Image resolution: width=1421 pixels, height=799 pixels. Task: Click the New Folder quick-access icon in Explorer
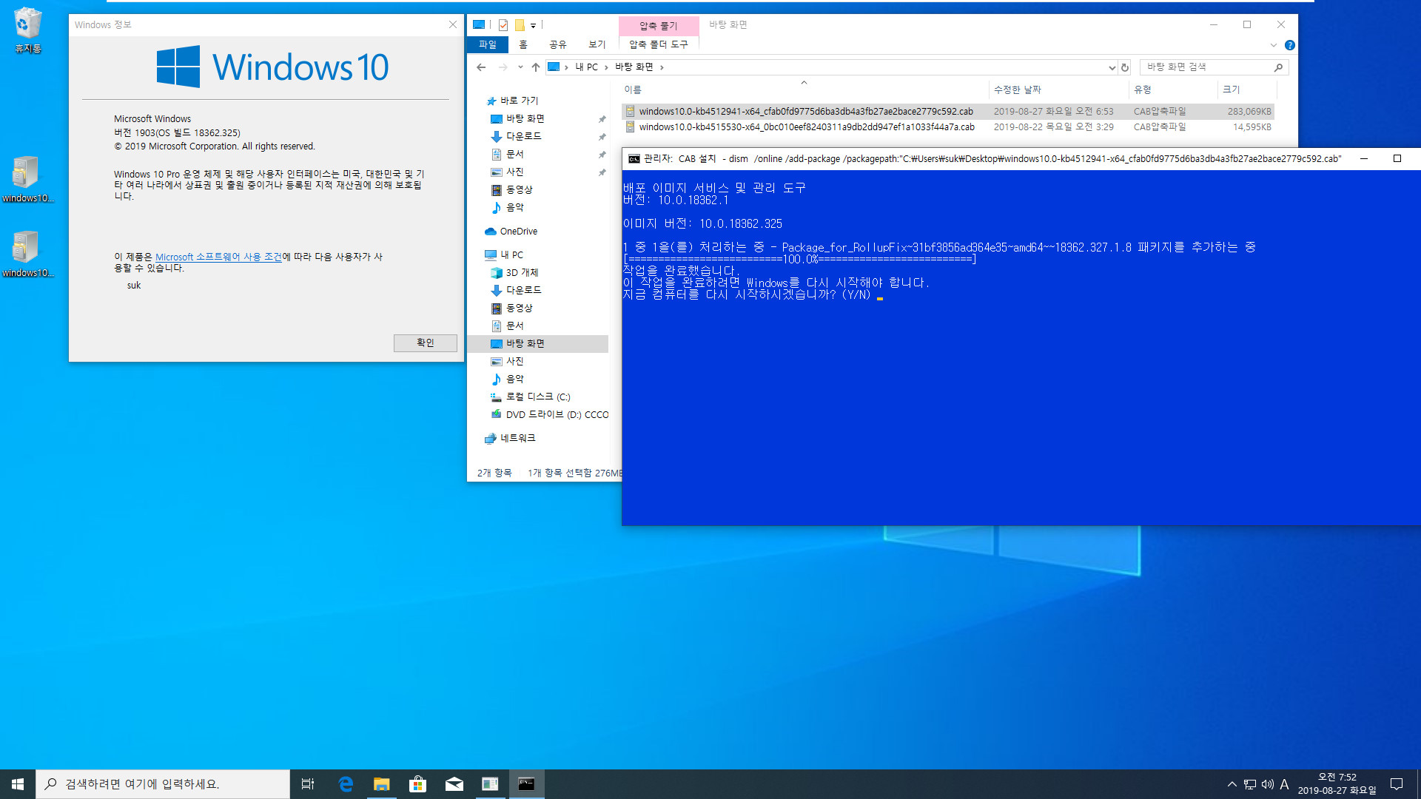(520, 24)
